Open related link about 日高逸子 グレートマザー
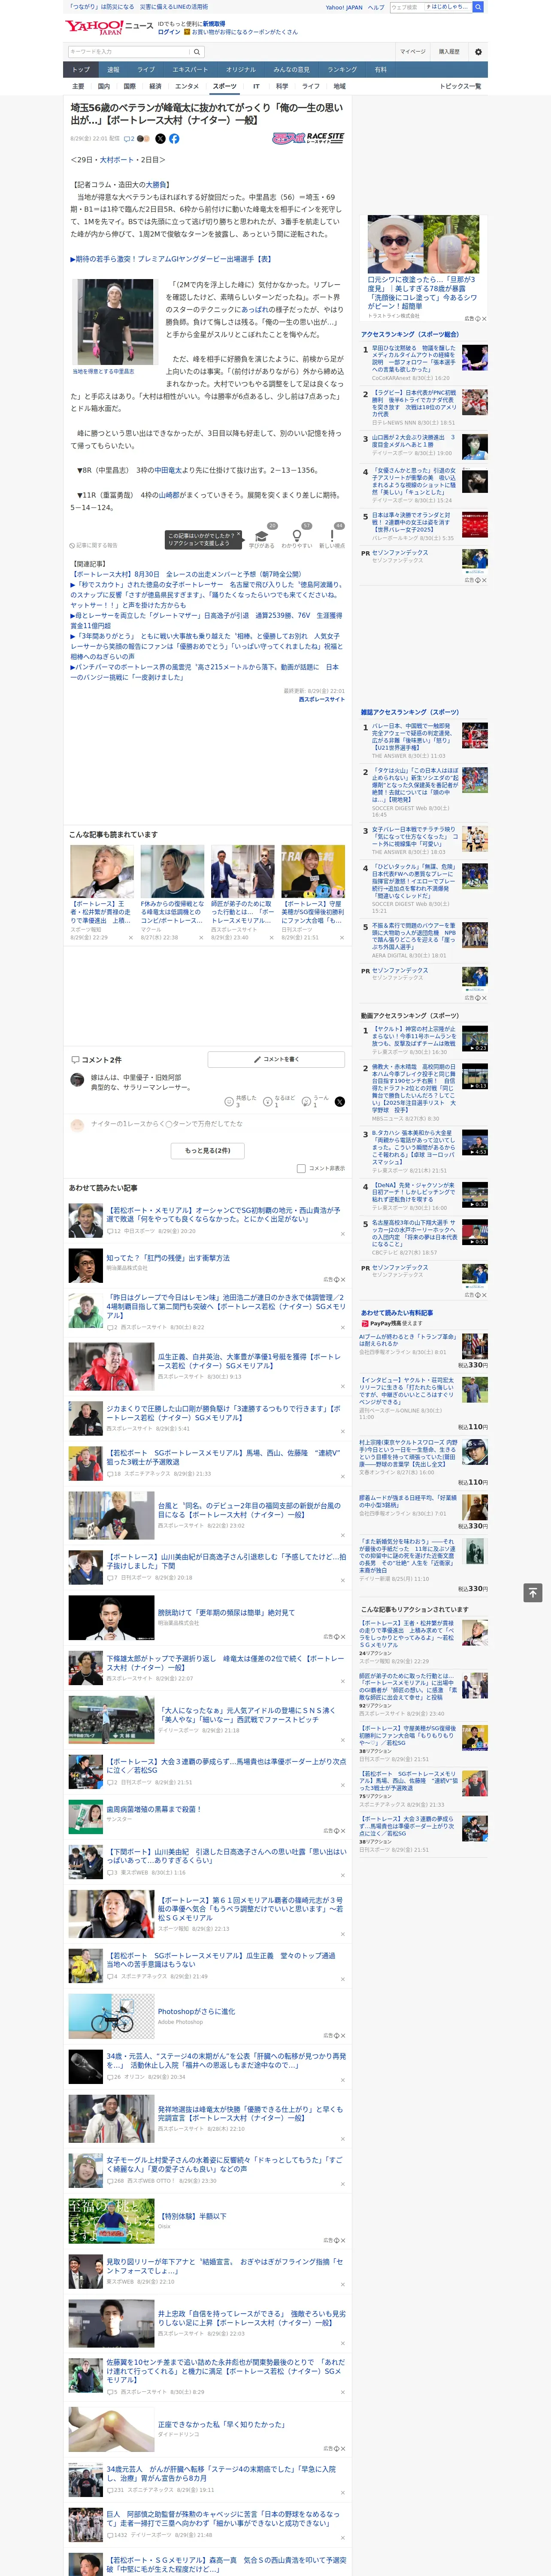The image size is (551, 2576). pos(206,621)
